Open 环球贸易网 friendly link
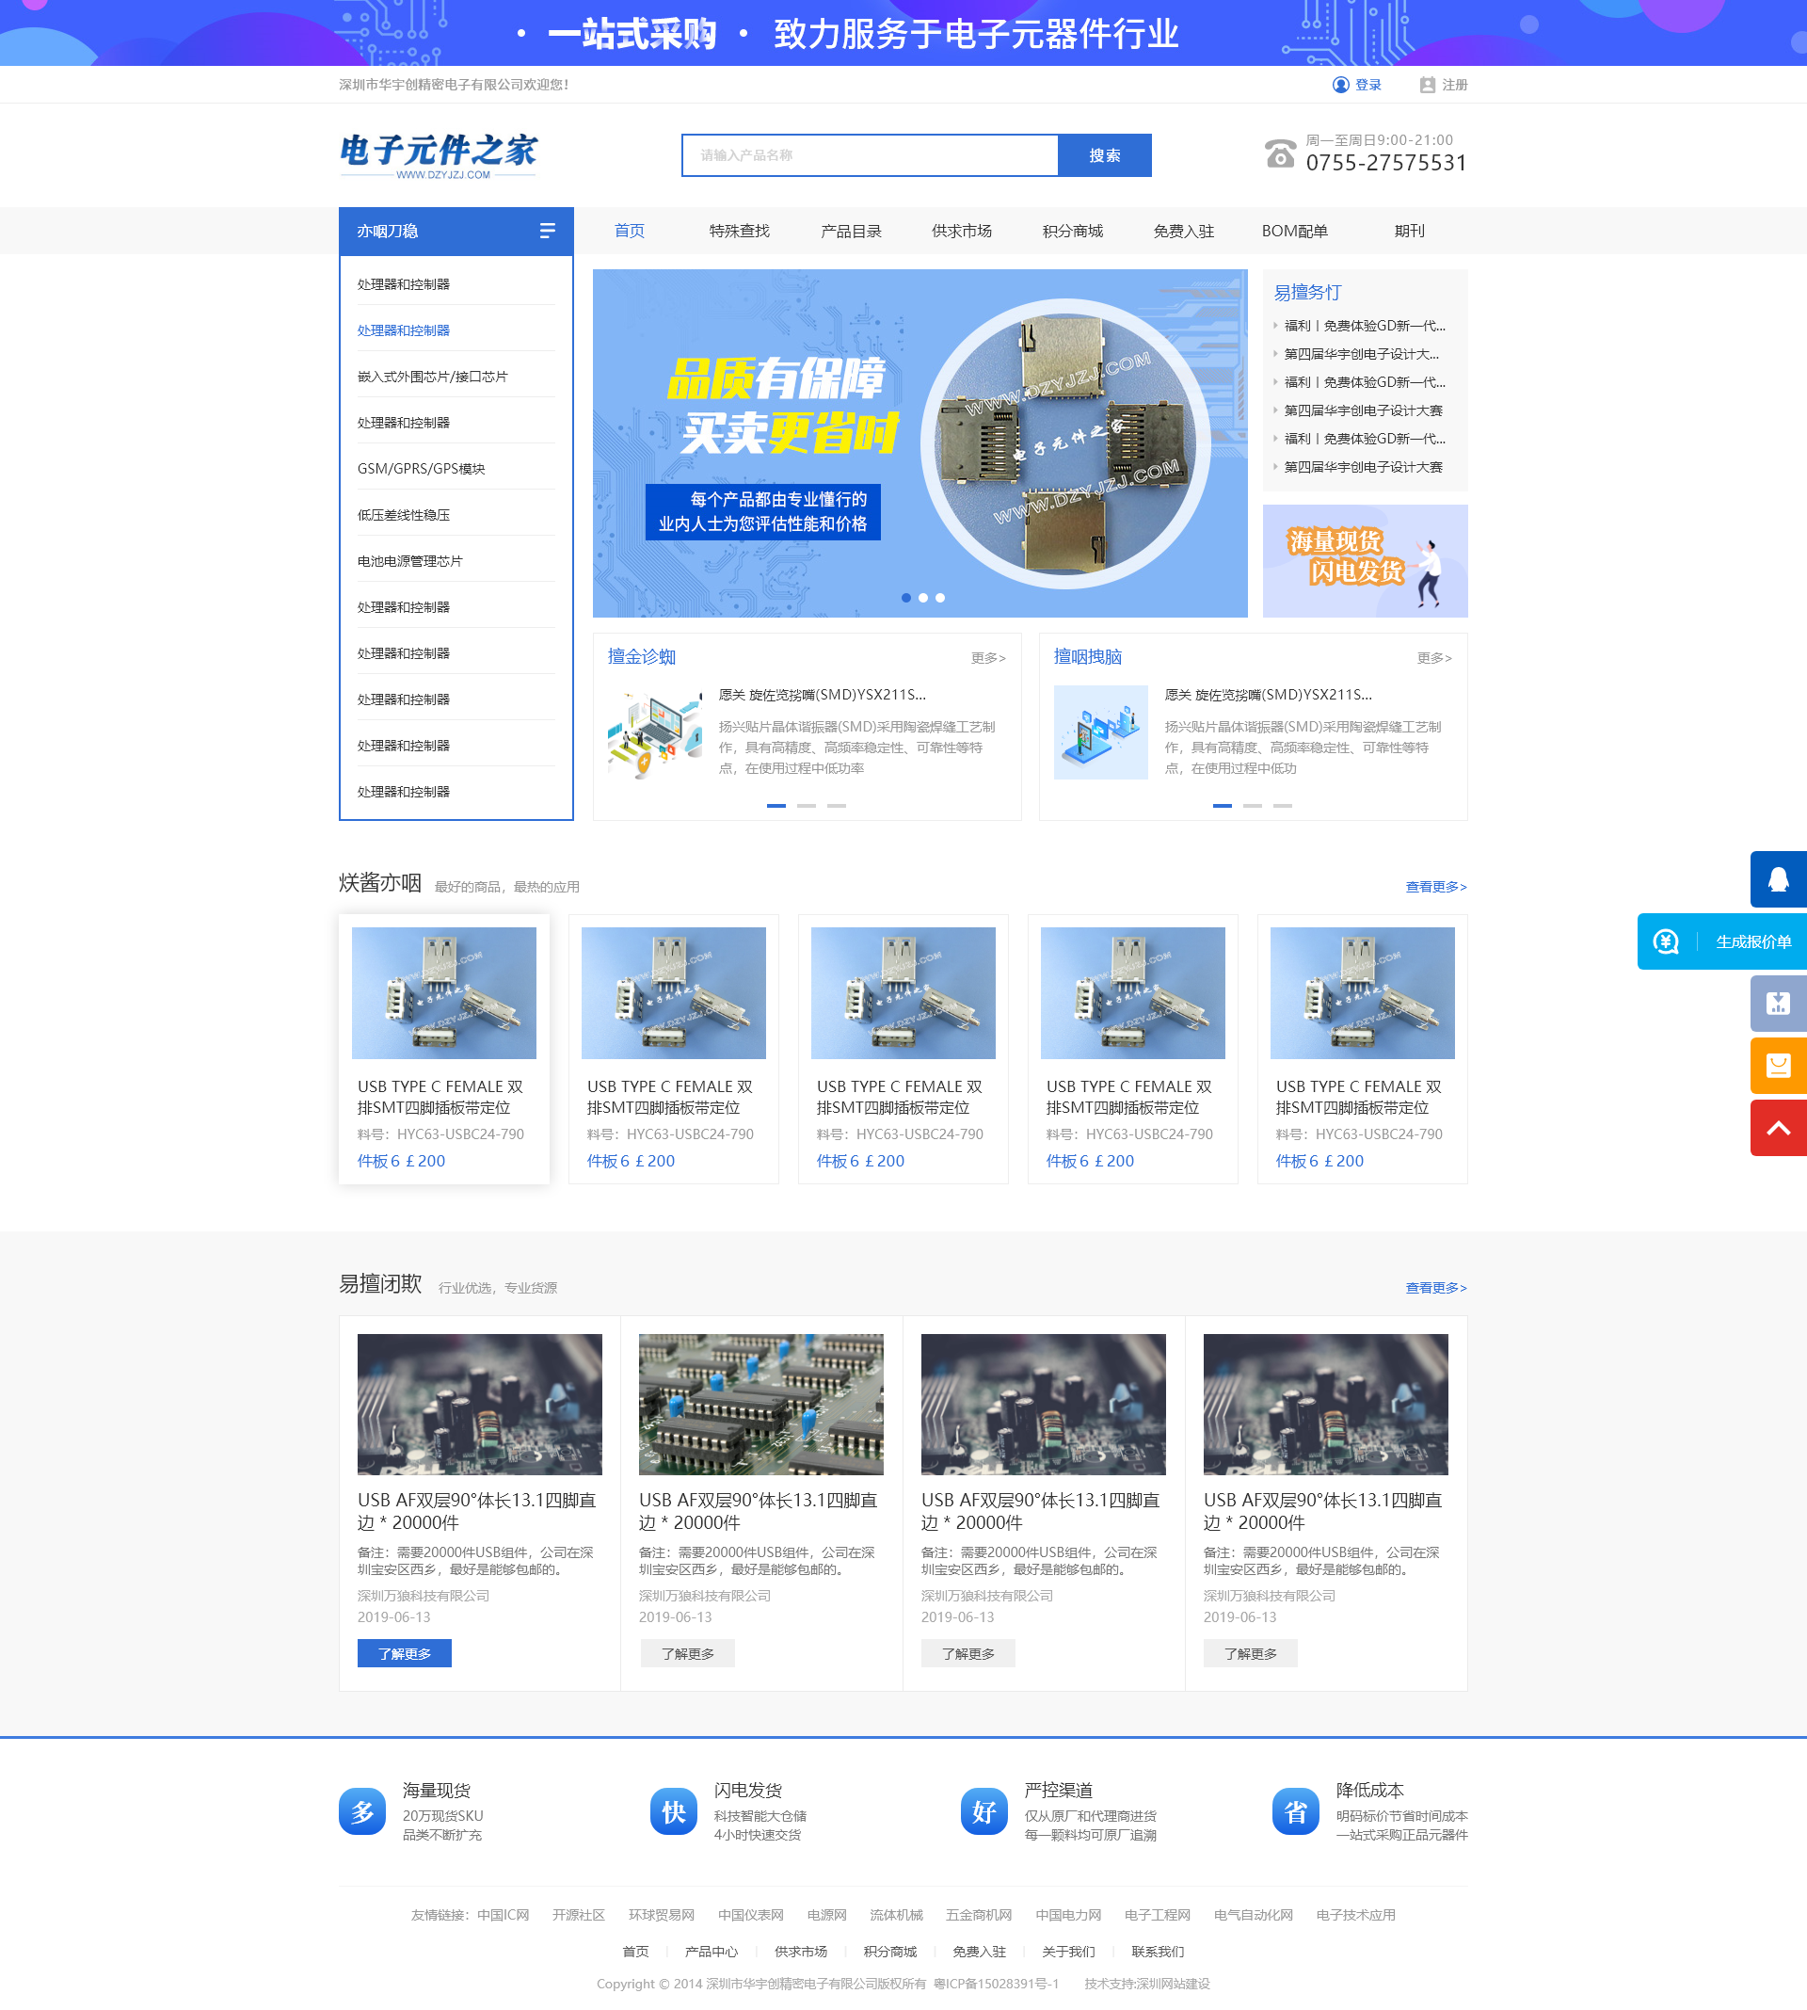 [662, 1915]
